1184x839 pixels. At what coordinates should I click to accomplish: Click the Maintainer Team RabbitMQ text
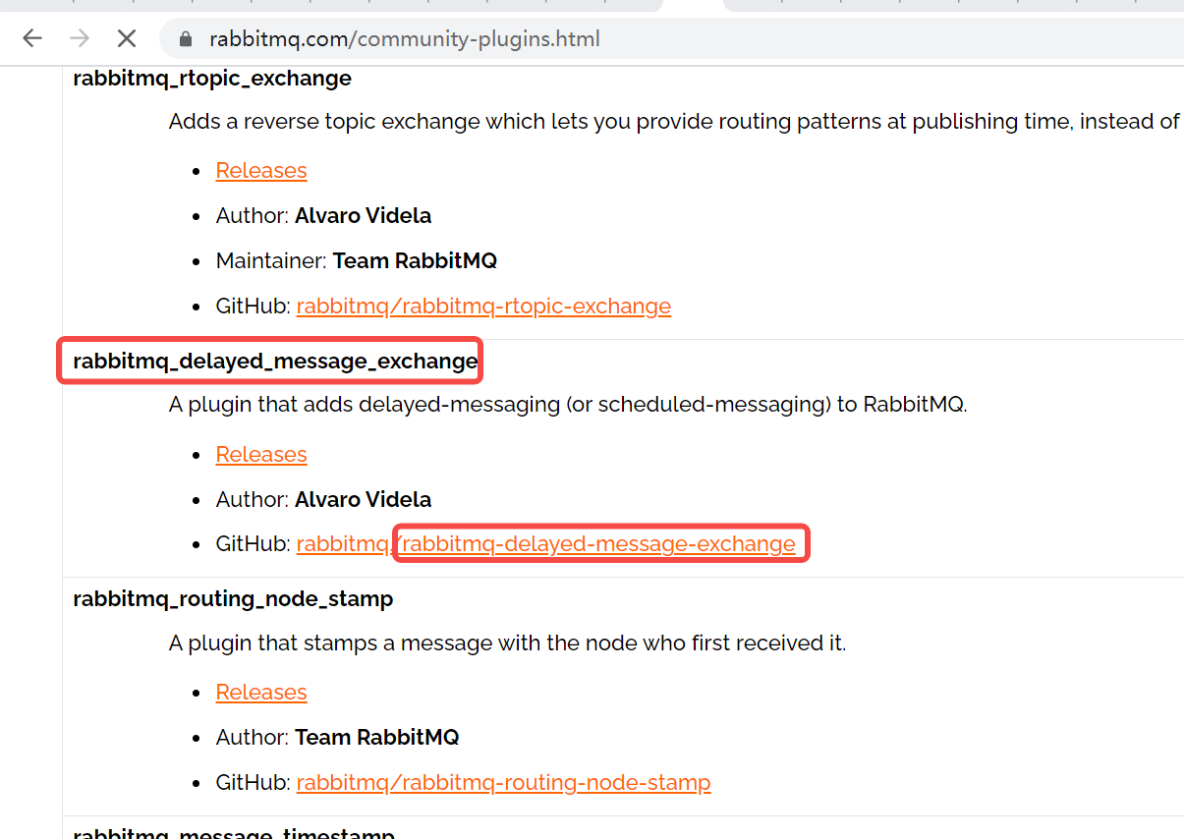click(415, 260)
